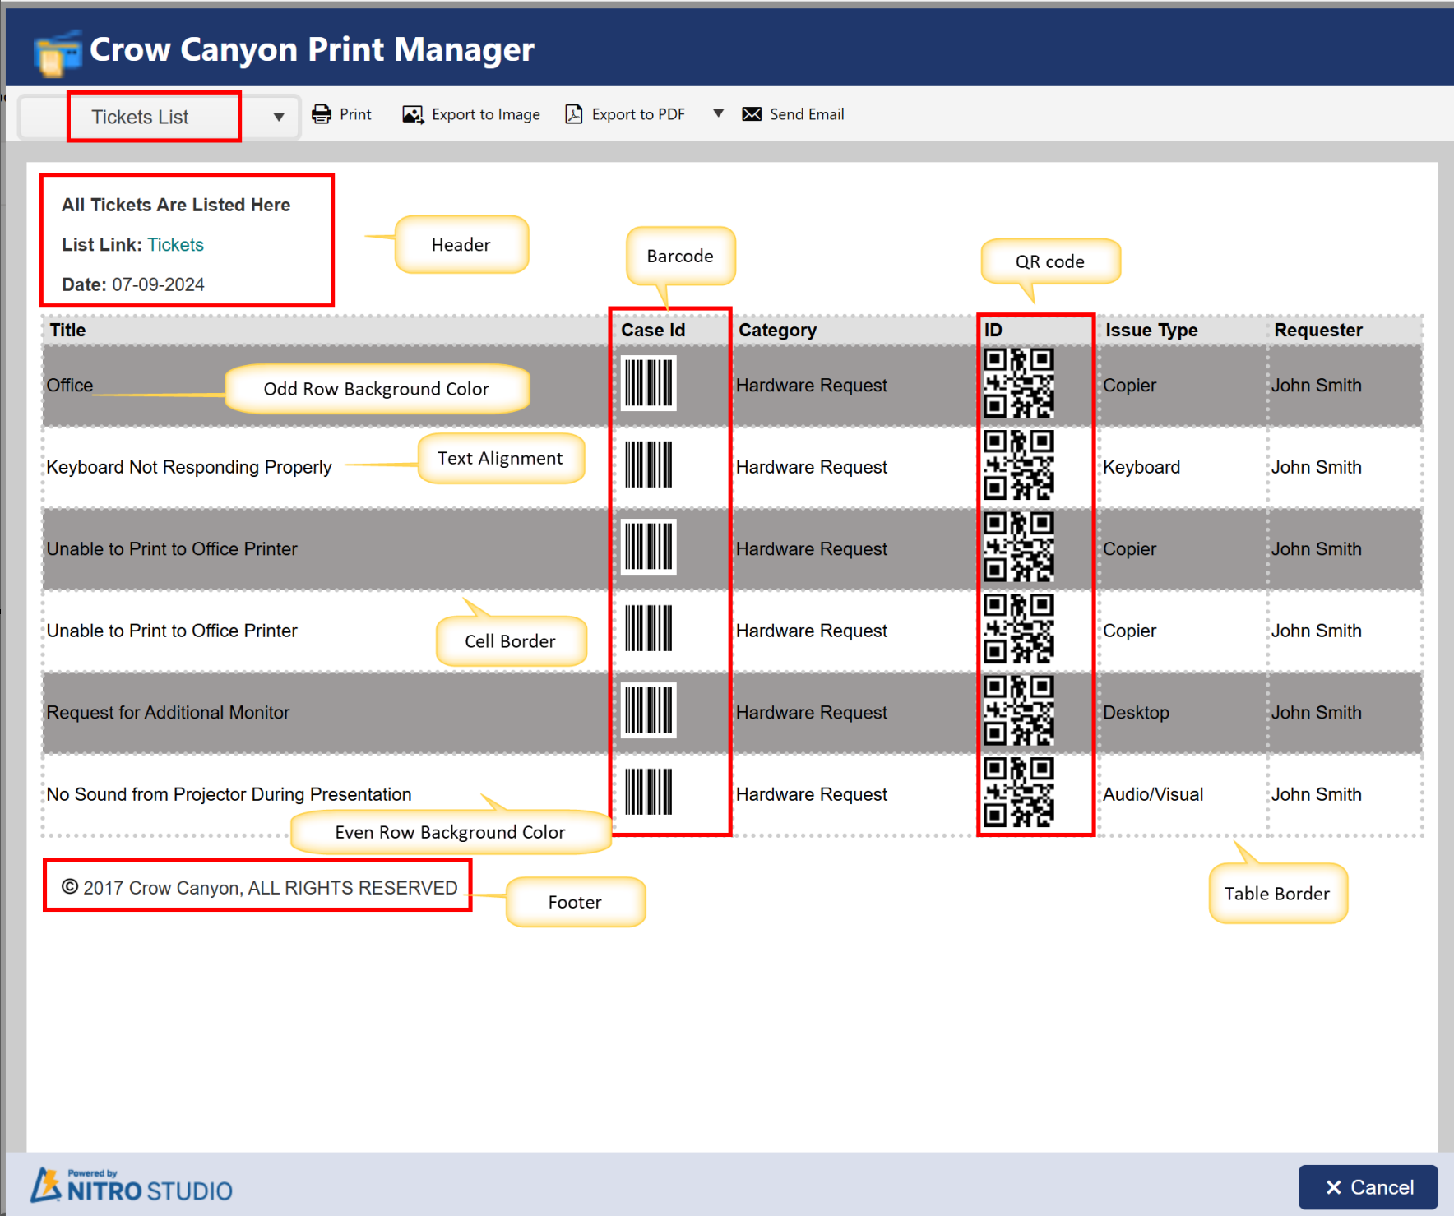The width and height of the screenshot is (1454, 1216).
Task: Click the Keyboard Not Responding row barcode
Action: 648,465
